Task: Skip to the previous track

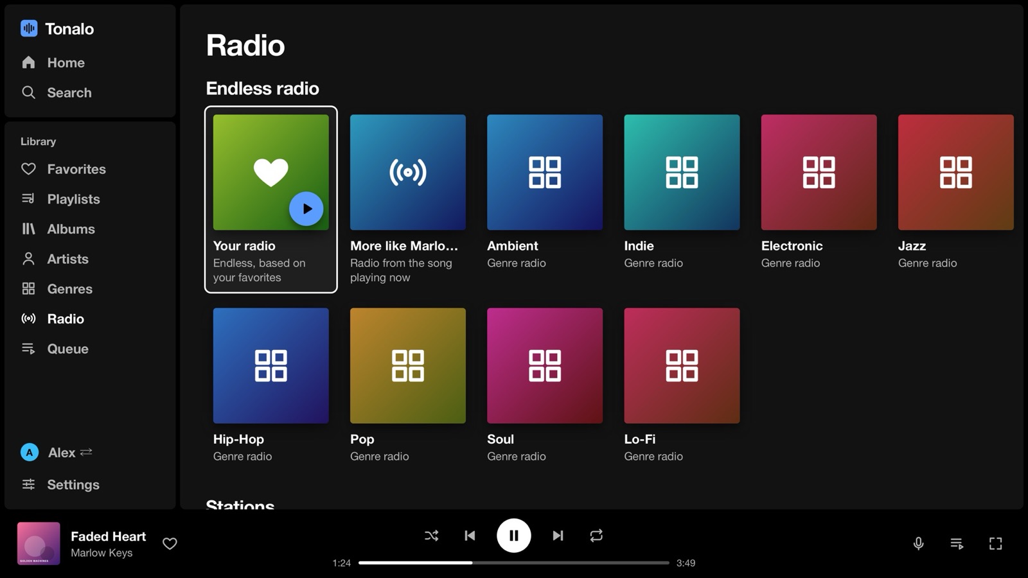Action: [470, 536]
